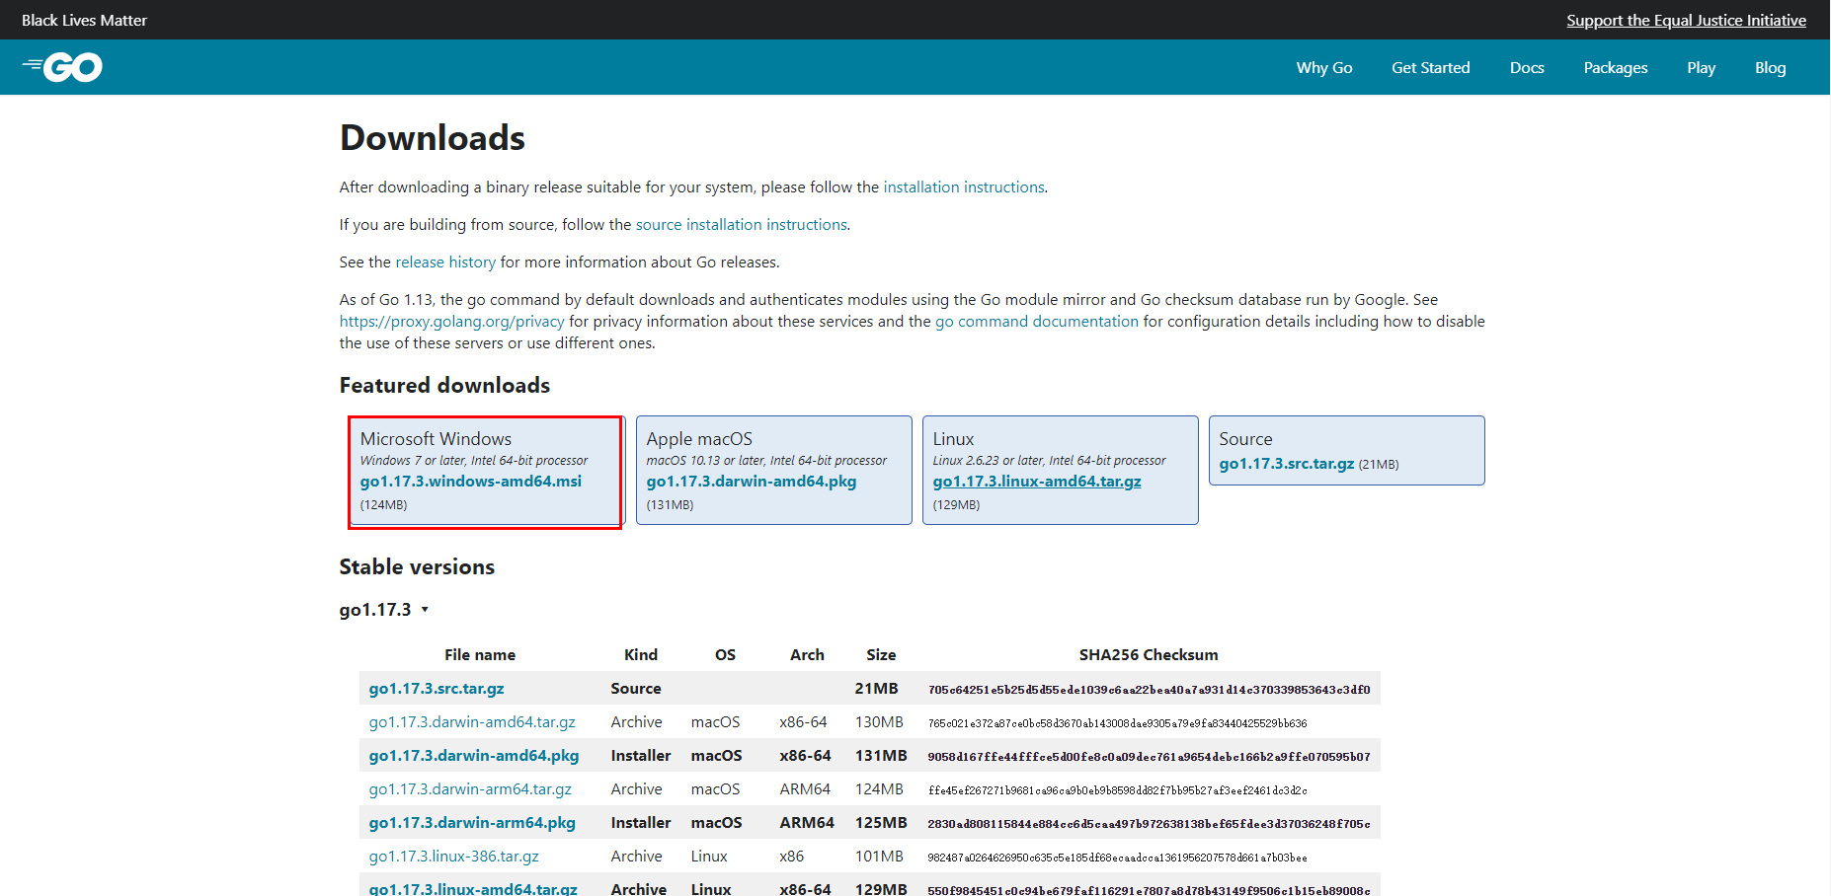The height and width of the screenshot is (896, 1831).
Task: Click the 130MB size cell
Action: pos(879,722)
